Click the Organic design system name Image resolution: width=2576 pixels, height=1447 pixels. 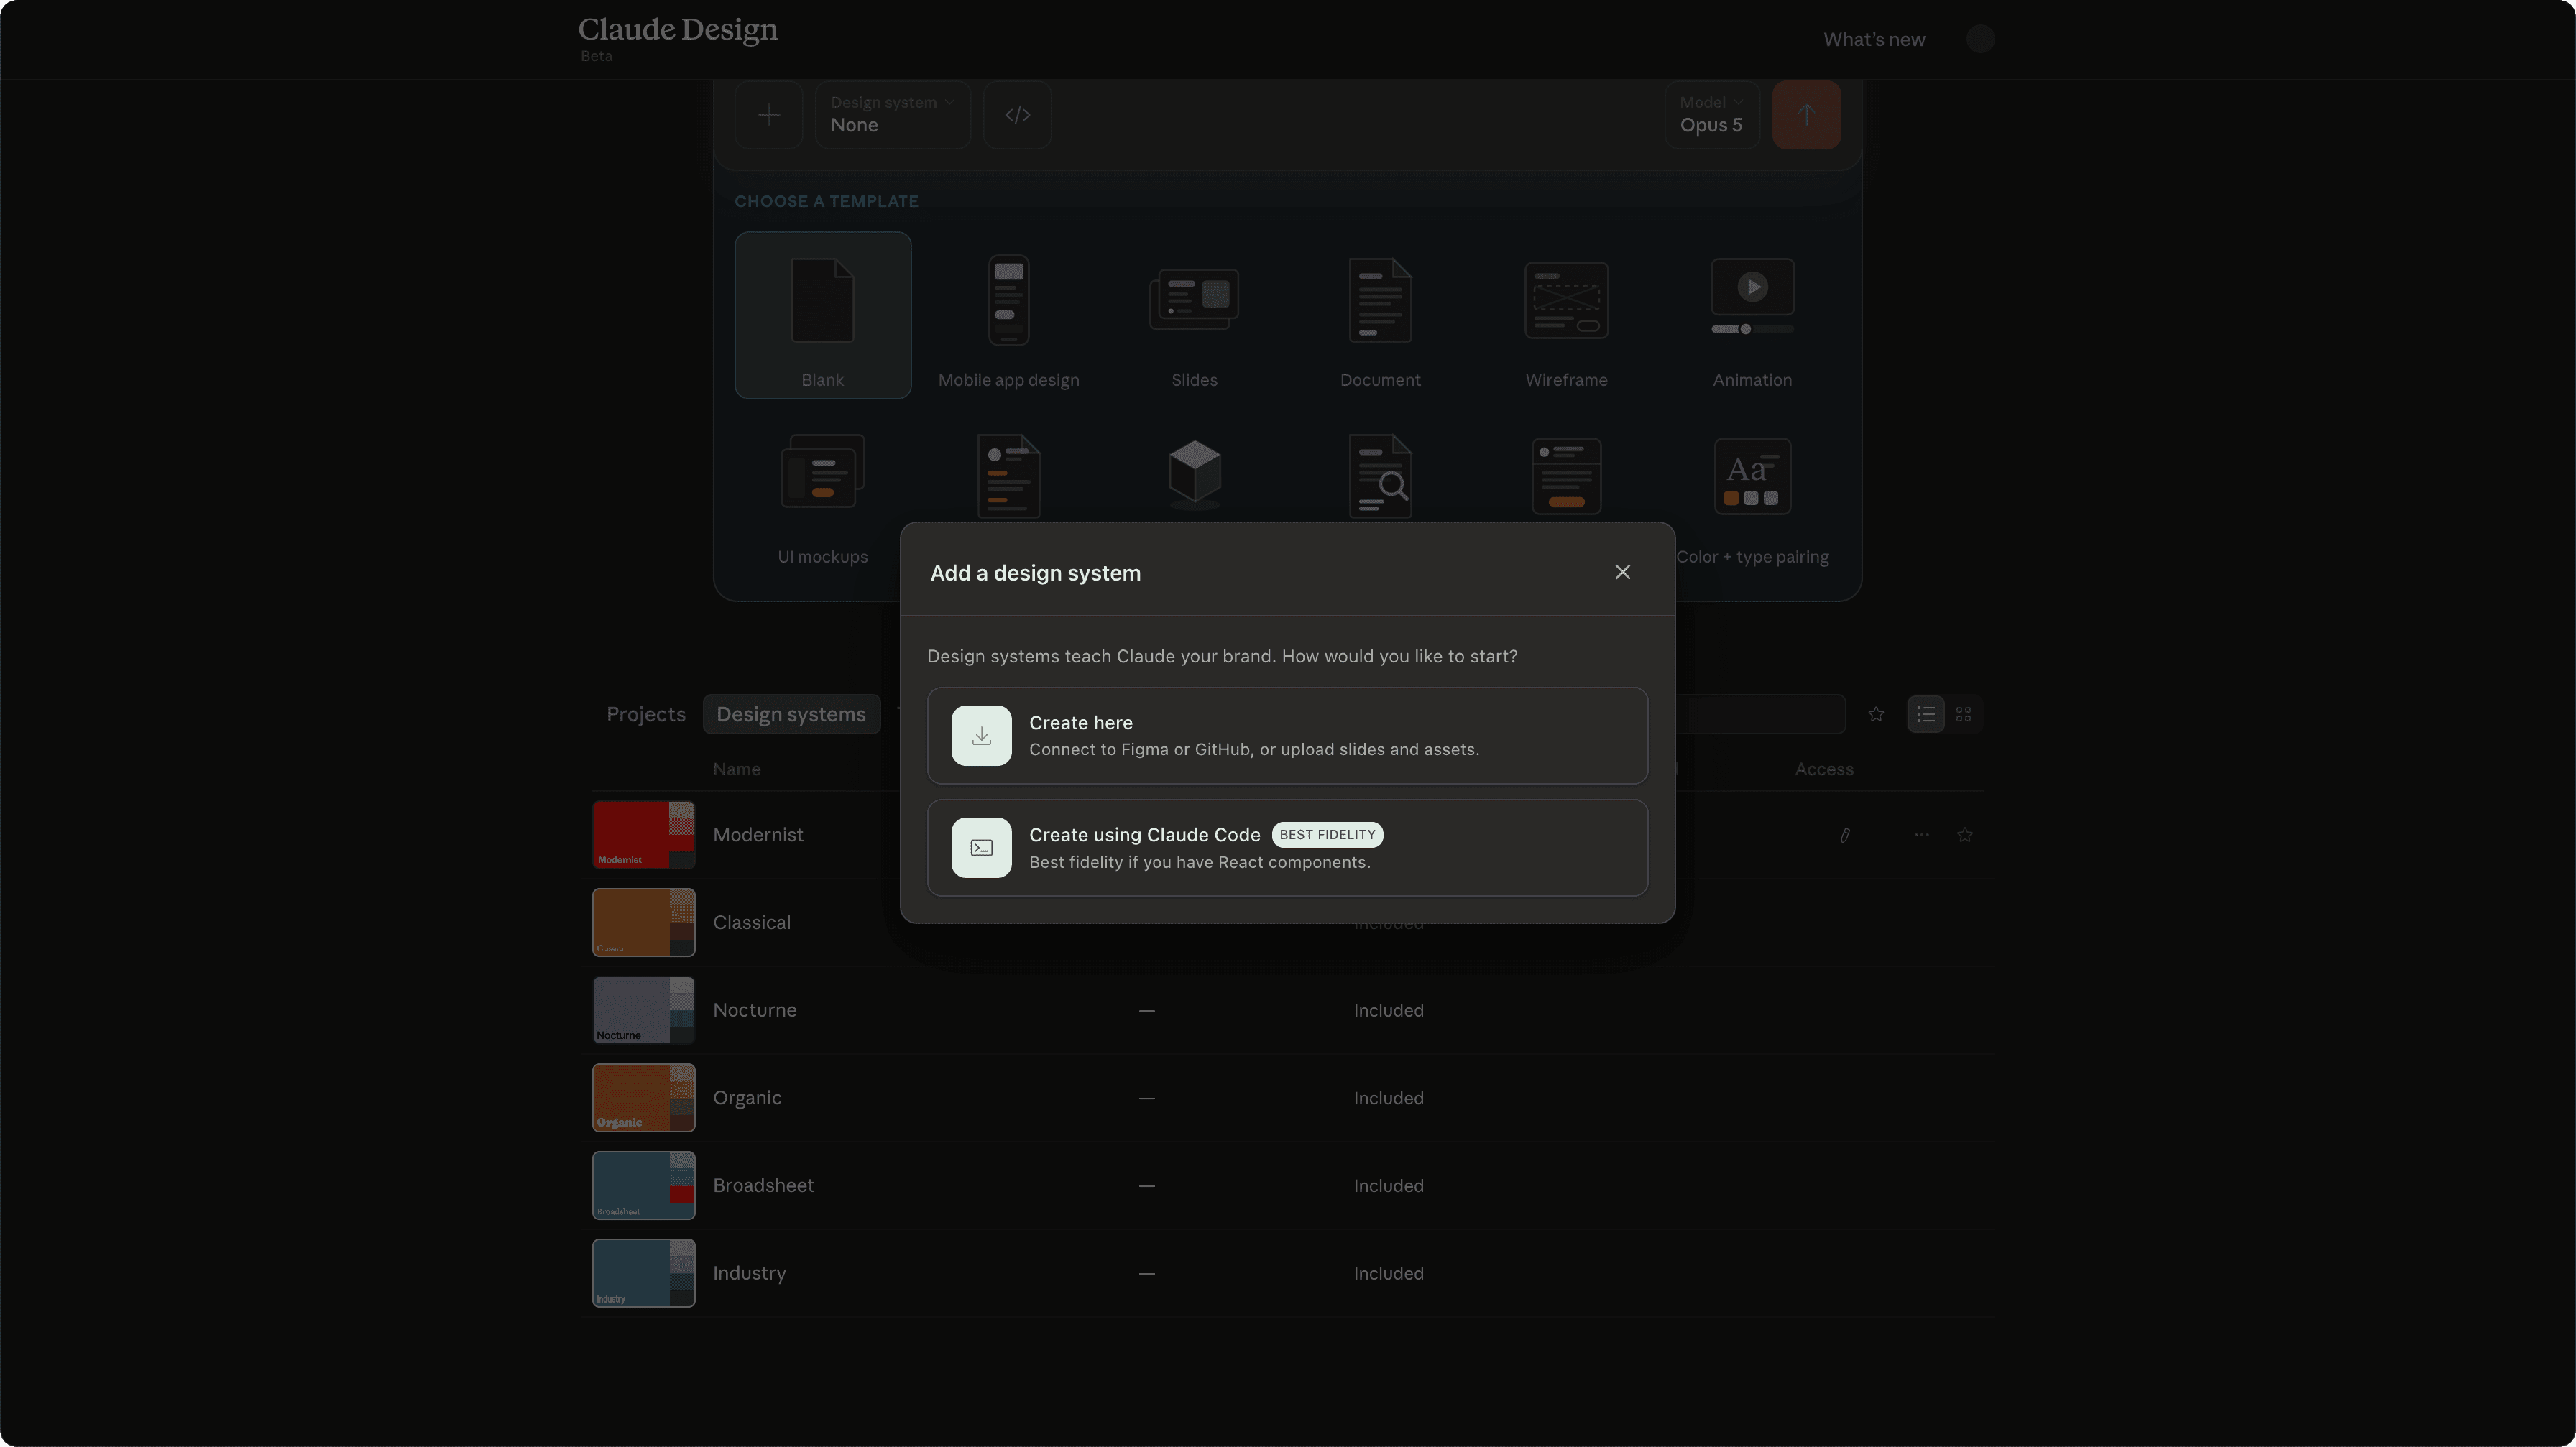pos(747,1097)
